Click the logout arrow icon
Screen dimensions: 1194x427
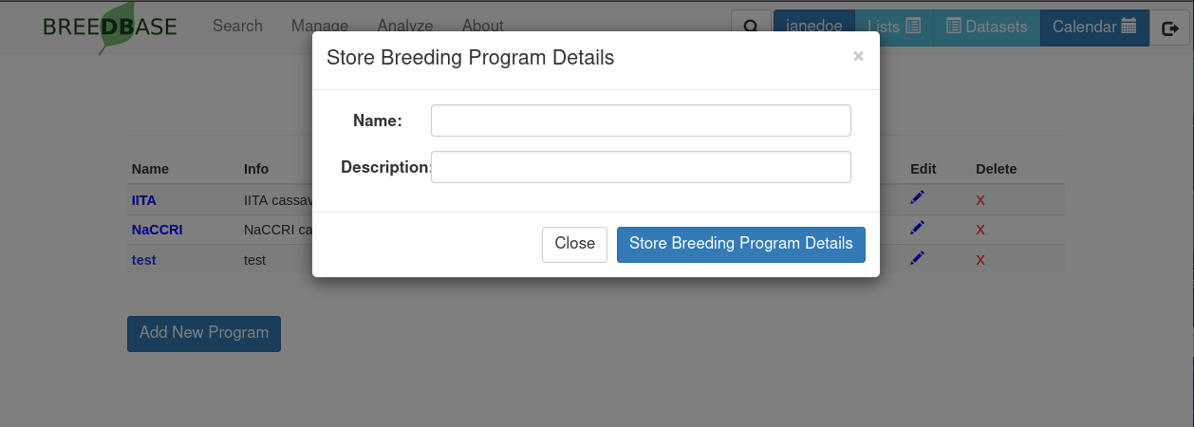(1169, 28)
